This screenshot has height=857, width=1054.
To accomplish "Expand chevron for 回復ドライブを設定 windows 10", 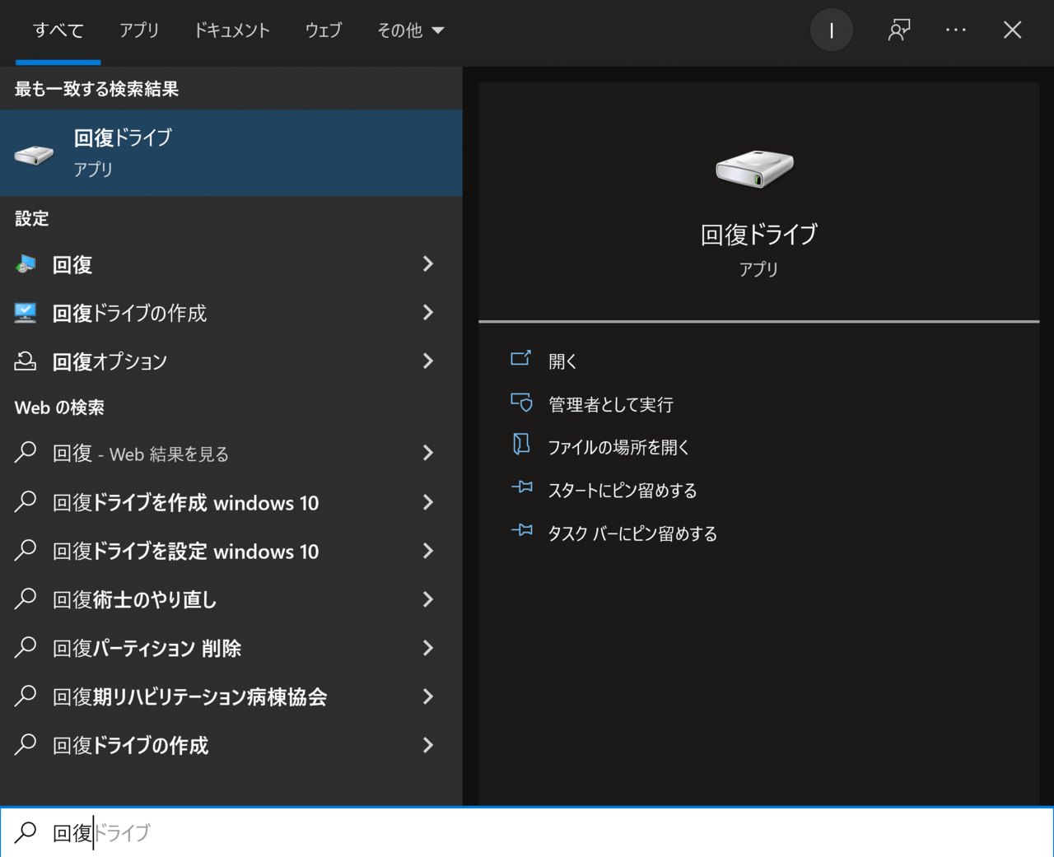I will click(x=427, y=551).
